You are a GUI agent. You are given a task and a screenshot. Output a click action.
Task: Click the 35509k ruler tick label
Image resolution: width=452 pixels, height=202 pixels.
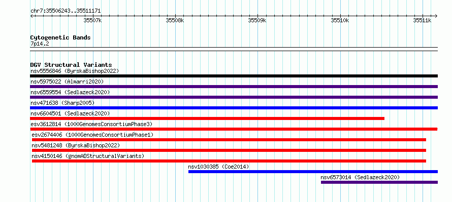tap(257, 20)
